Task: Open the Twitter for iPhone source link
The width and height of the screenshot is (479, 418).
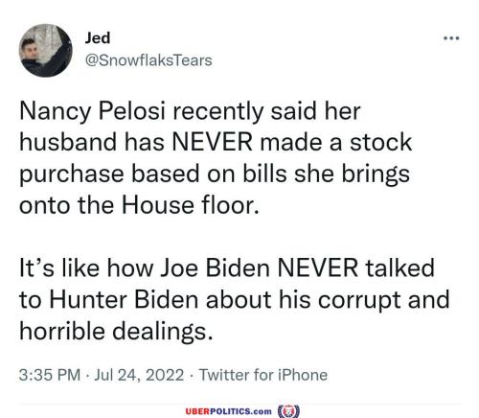Action: pyautogui.click(x=263, y=375)
